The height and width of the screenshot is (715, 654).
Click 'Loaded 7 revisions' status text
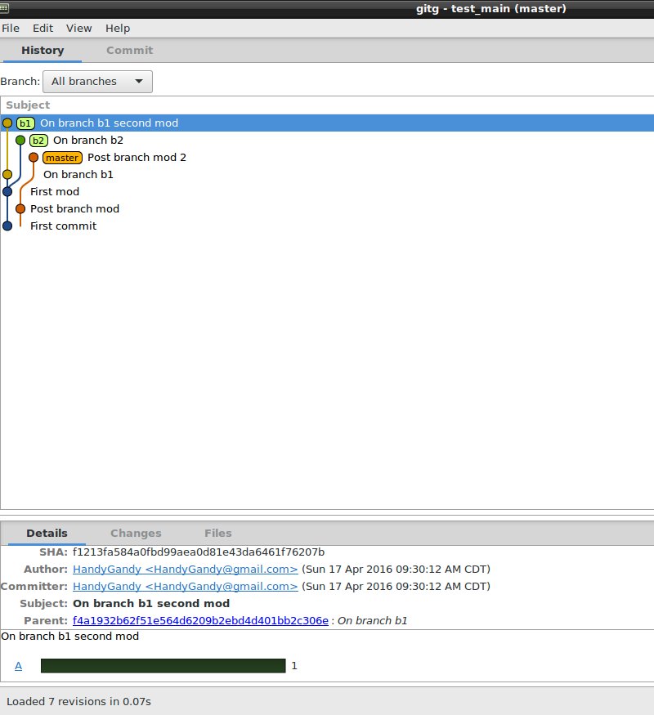tap(79, 702)
